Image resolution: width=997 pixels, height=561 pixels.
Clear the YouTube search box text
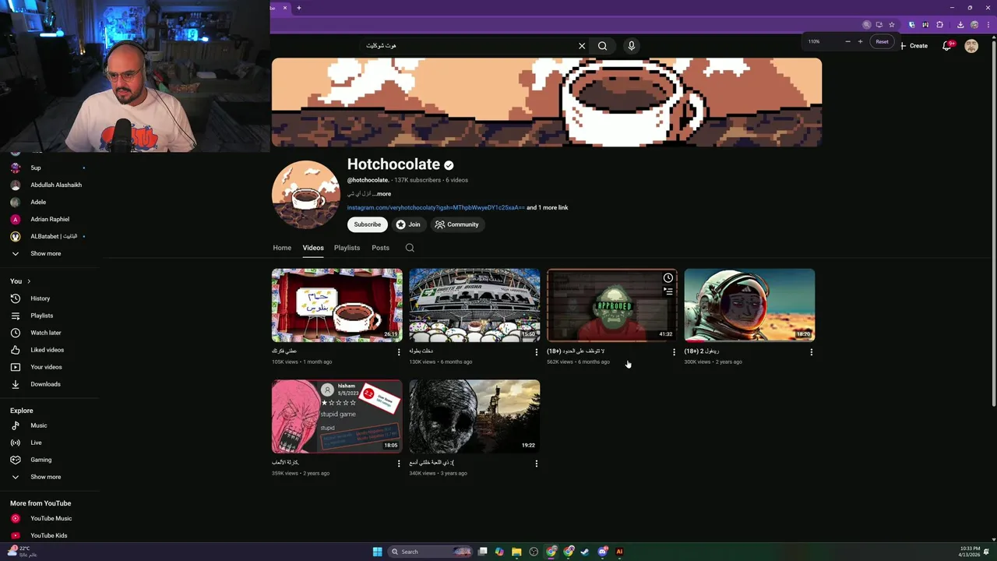pos(582,46)
